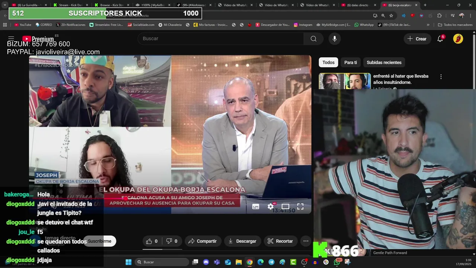Screen dimensions: 476x268
Task: Open the Windows Start menu
Action: click(128, 262)
